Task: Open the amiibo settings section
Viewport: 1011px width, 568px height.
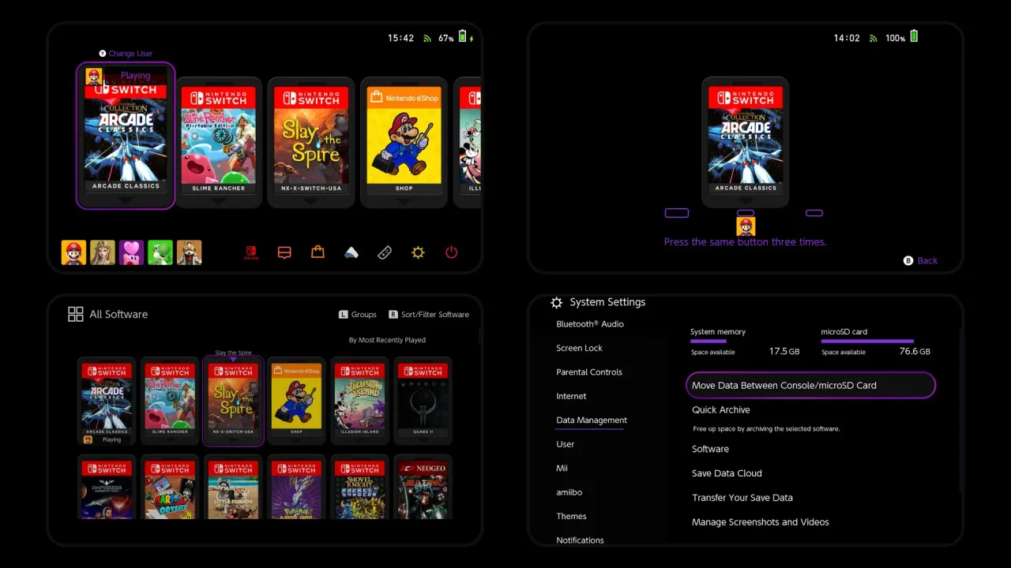Action: (x=569, y=492)
